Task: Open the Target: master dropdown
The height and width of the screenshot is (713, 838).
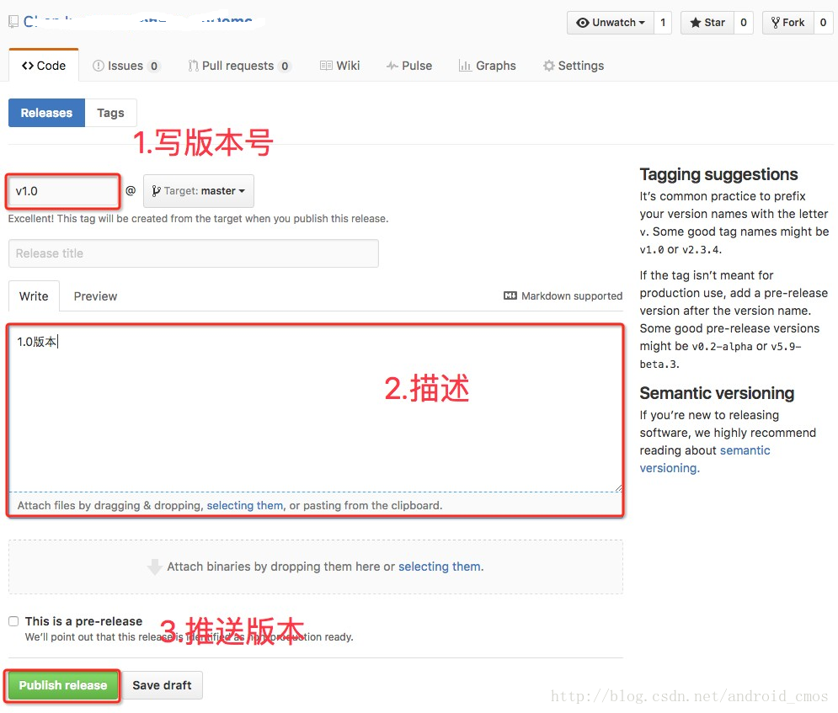Action: pos(198,191)
